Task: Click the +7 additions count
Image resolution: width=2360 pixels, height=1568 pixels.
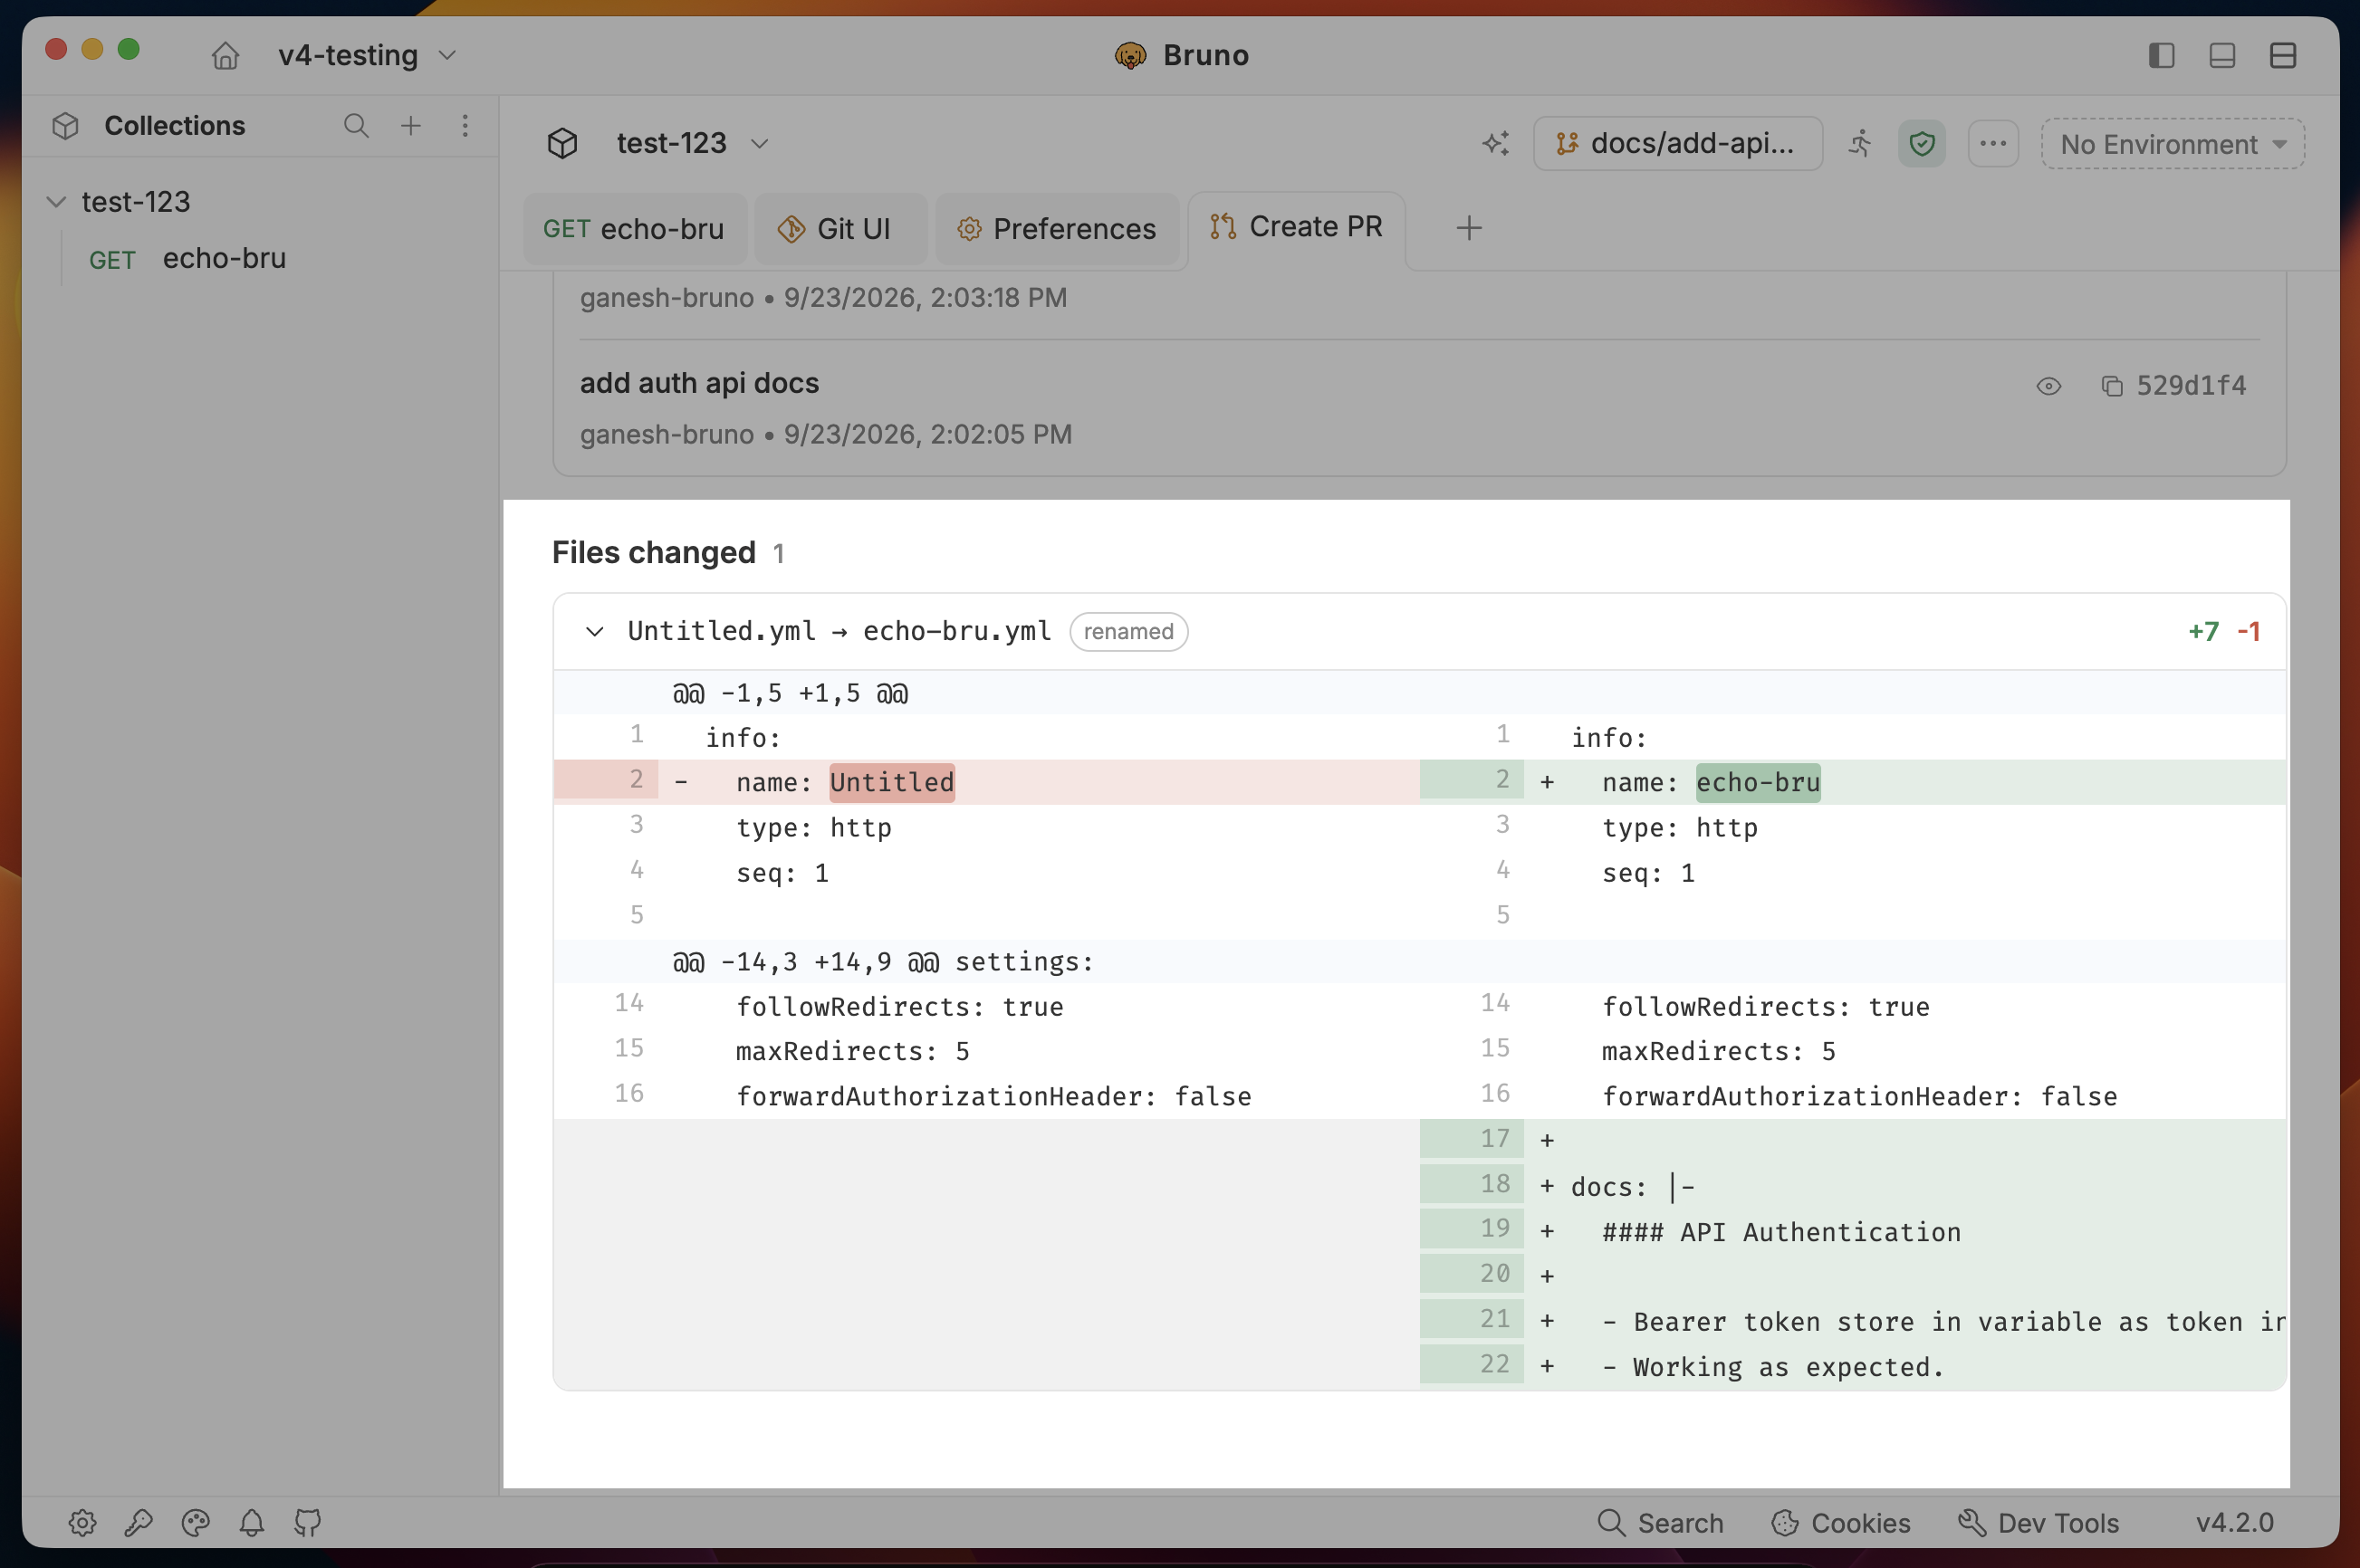Action: coord(2203,631)
